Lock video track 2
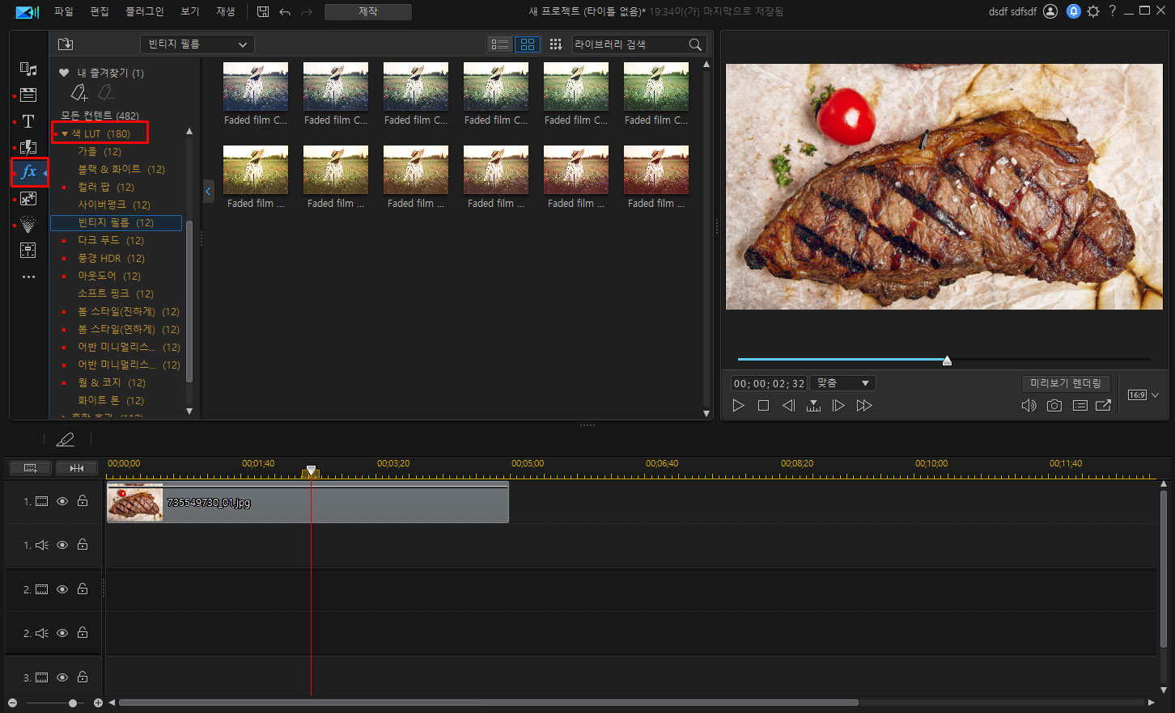 [x=83, y=589]
